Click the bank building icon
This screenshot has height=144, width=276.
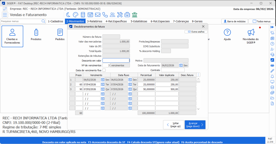click(135, 15)
